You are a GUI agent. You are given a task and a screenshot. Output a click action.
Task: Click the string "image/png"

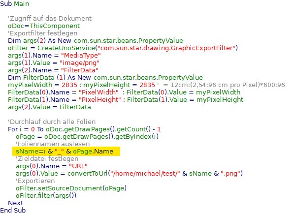[x=79, y=63]
